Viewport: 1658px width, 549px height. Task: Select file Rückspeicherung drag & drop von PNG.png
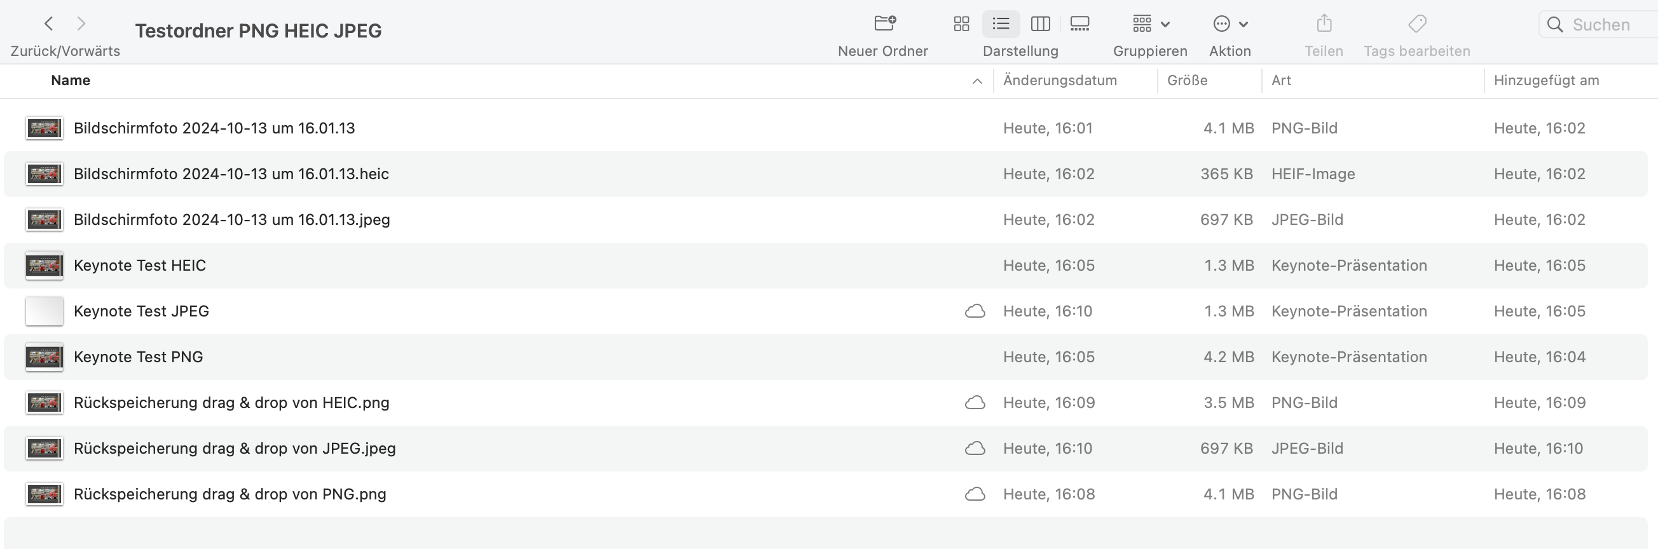click(x=230, y=494)
